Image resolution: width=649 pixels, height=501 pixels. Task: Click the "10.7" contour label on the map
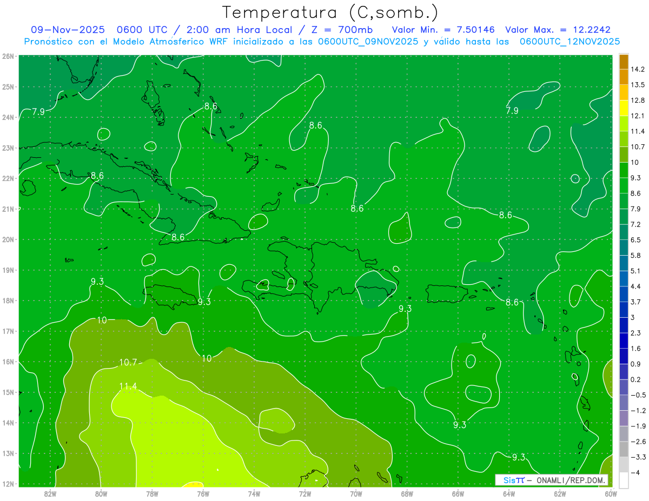tap(128, 363)
